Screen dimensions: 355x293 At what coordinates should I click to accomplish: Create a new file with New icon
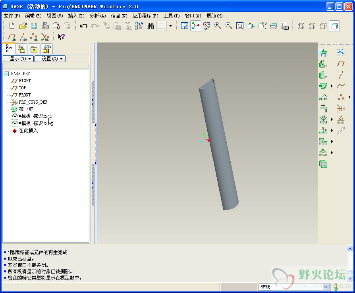(12, 26)
